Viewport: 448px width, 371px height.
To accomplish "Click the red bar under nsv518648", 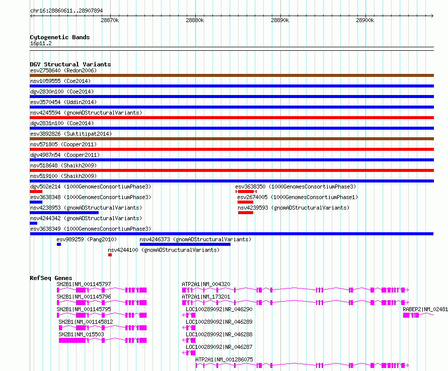I will coord(232,170).
